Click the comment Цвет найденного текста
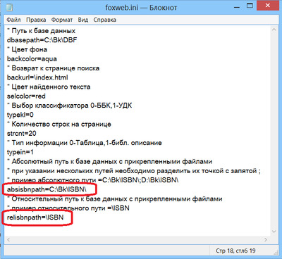282x259 pixels. [49, 87]
